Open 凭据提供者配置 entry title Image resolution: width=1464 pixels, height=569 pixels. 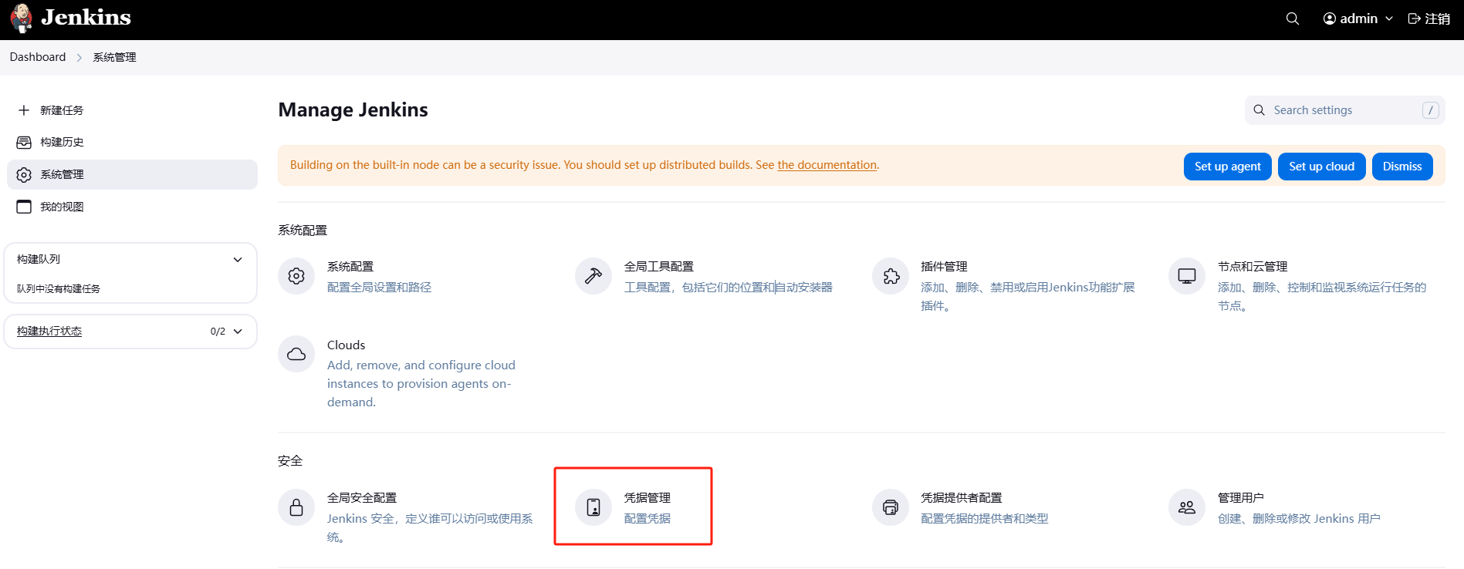click(962, 498)
